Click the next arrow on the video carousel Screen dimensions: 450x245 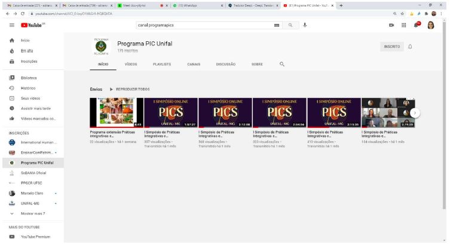tap(415, 112)
